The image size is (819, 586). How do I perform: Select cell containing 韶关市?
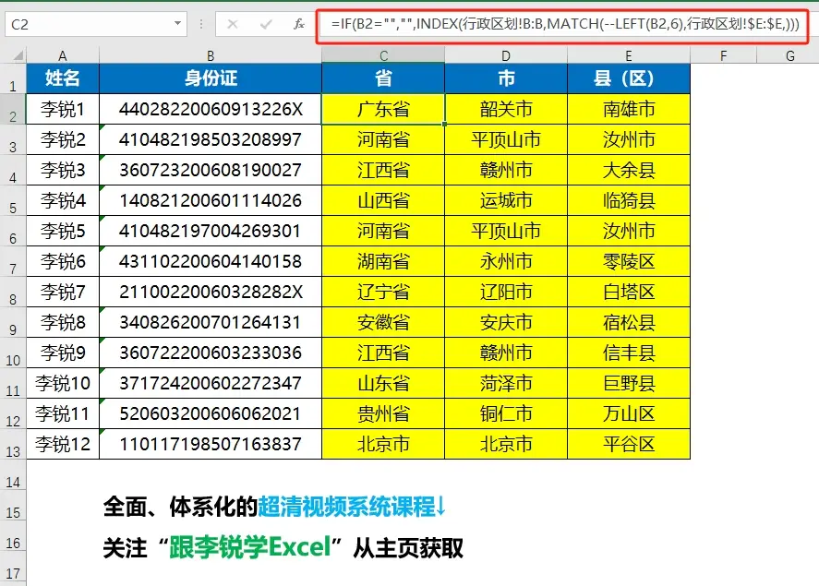(x=506, y=109)
